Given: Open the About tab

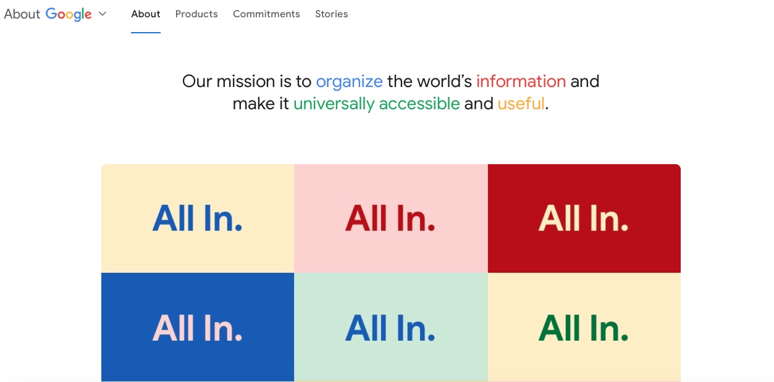Looking at the screenshot, I should pos(146,14).
